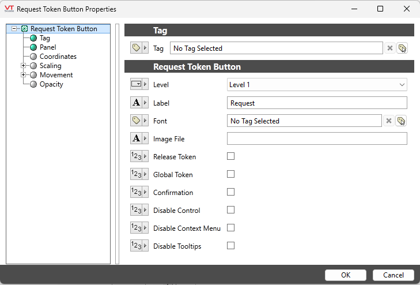Enable the Disable Tooltips checkbox
Viewport: 420px width, 285px height.
[x=231, y=246]
